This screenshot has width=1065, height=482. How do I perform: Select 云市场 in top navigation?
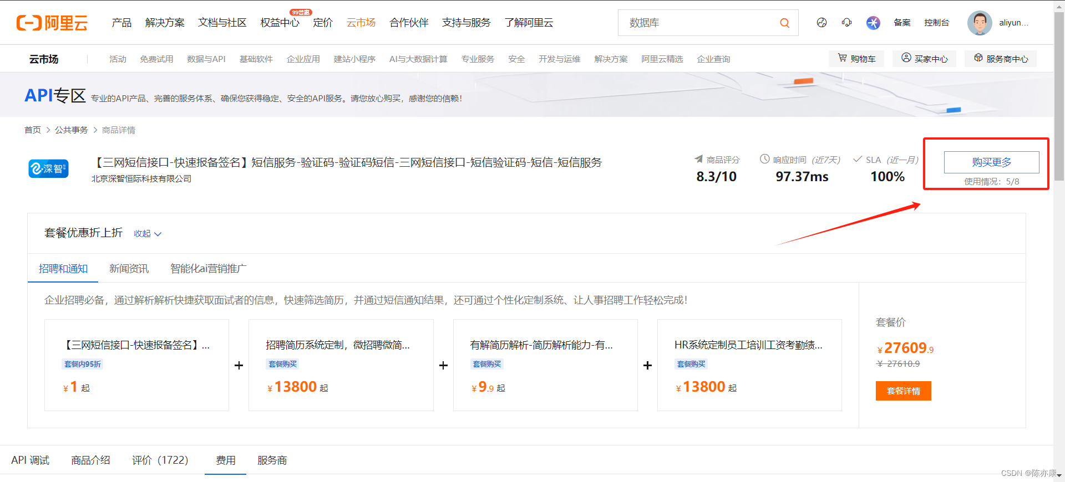361,23
